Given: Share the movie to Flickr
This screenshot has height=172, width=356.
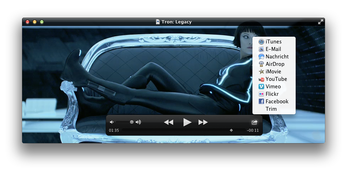Looking at the screenshot, I should click(274, 94).
